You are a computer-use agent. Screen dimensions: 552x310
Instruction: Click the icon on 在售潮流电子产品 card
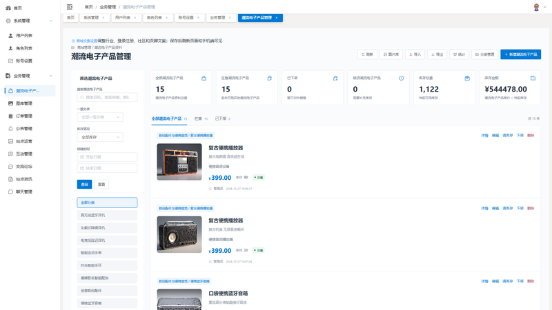(270, 78)
